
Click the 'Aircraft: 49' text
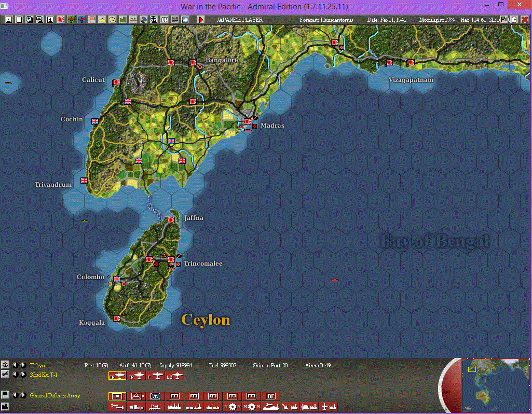pyautogui.click(x=318, y=365)
